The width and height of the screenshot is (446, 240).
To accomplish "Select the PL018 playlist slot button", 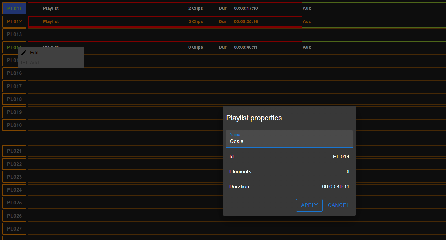I will (14, 99).
